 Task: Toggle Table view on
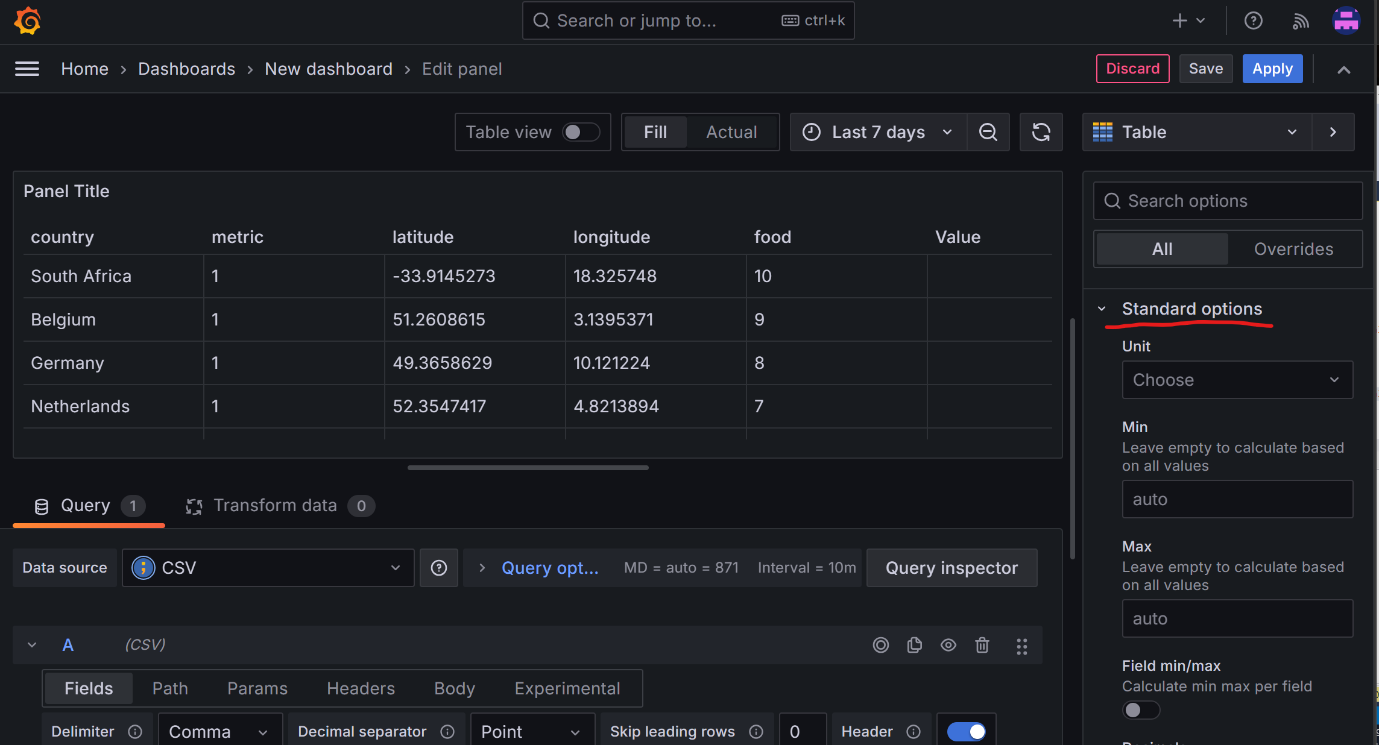[x=581, y=132]
